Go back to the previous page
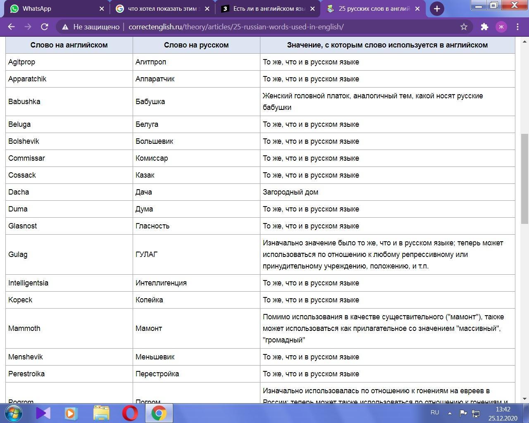 [11, 27]
